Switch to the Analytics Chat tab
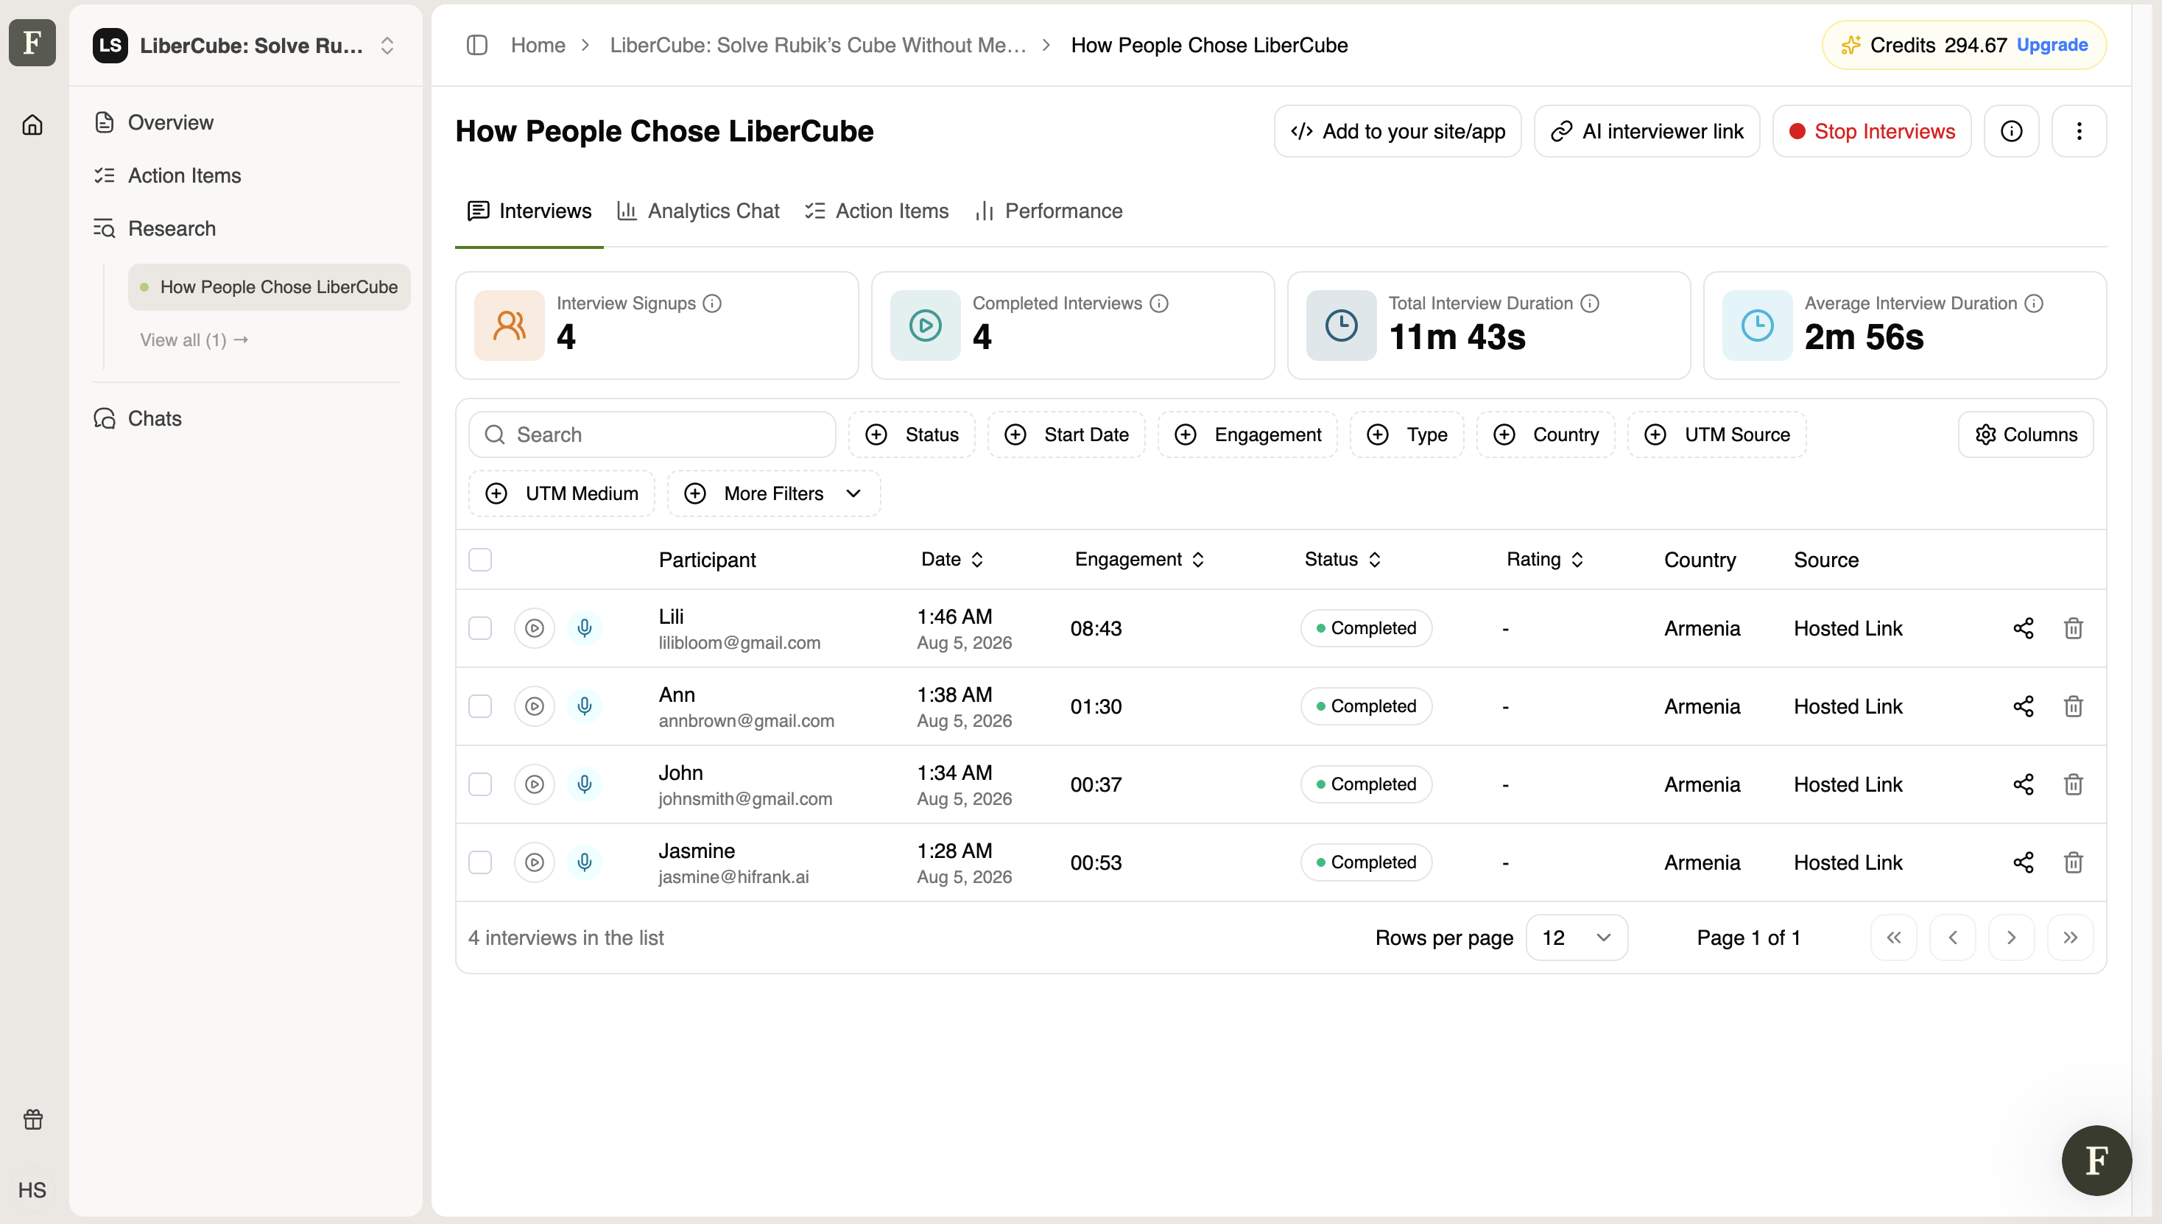The height and width of the screenshot is (1224, 2162). (x=697, y=211)
